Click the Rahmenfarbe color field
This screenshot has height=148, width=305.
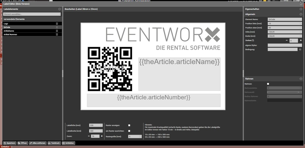[x=285, y=101]
